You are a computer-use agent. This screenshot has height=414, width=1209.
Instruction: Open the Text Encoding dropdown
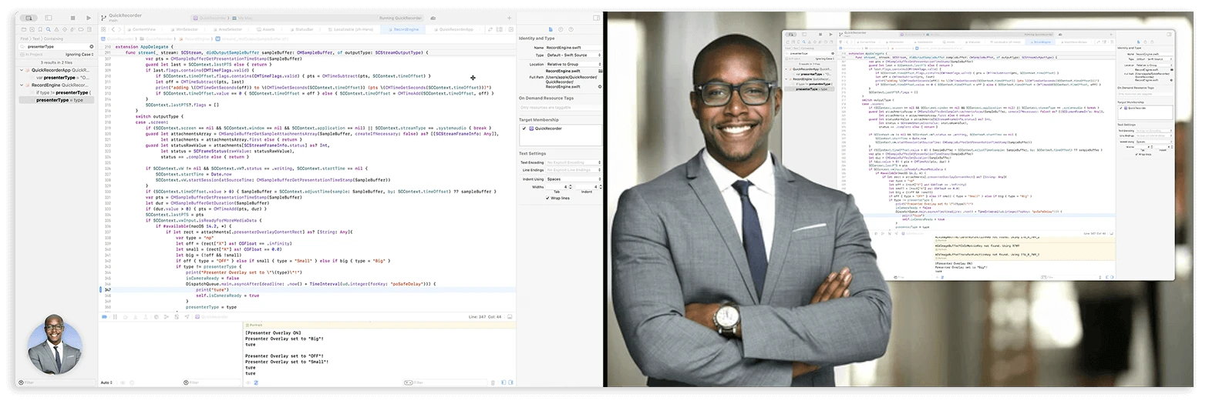click(x=574, y=162)
